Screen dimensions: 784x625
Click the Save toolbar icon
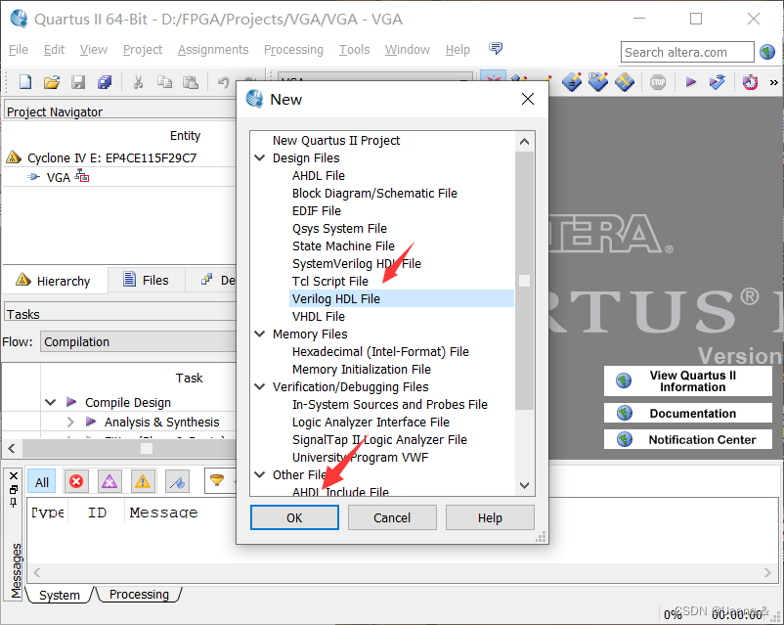(78, 81)
